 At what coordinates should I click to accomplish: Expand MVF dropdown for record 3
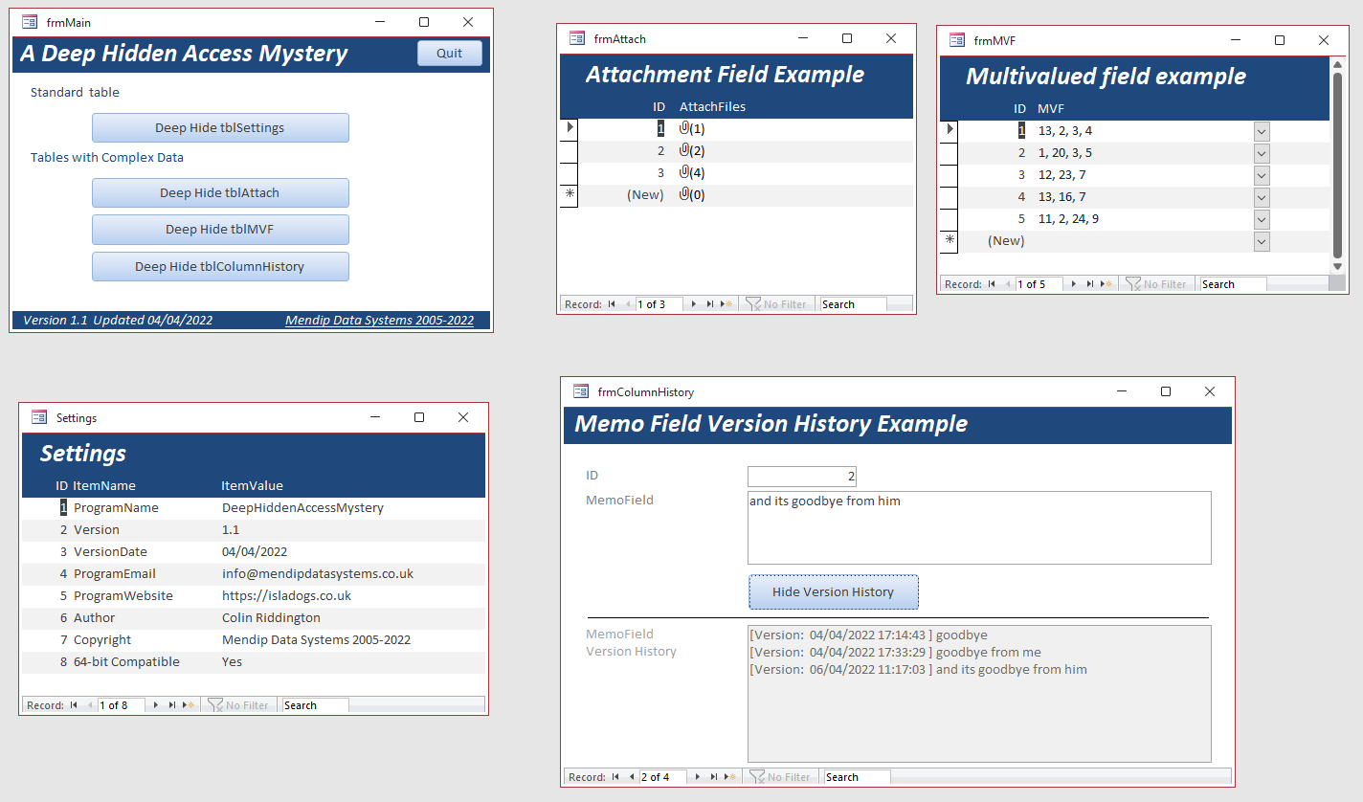pos(1262,175)
